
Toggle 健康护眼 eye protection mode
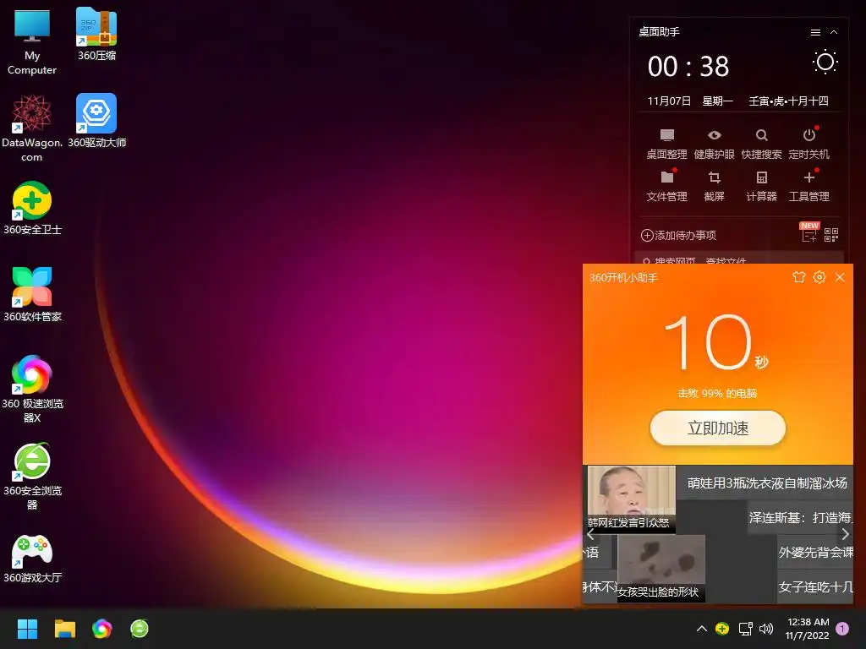[714, 144]
